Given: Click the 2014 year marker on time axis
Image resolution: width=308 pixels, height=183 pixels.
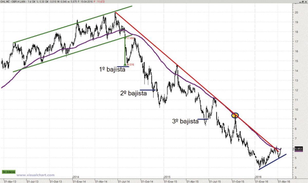Looking at the screenshot, I should pyautogui.click(x=76, y=177).
